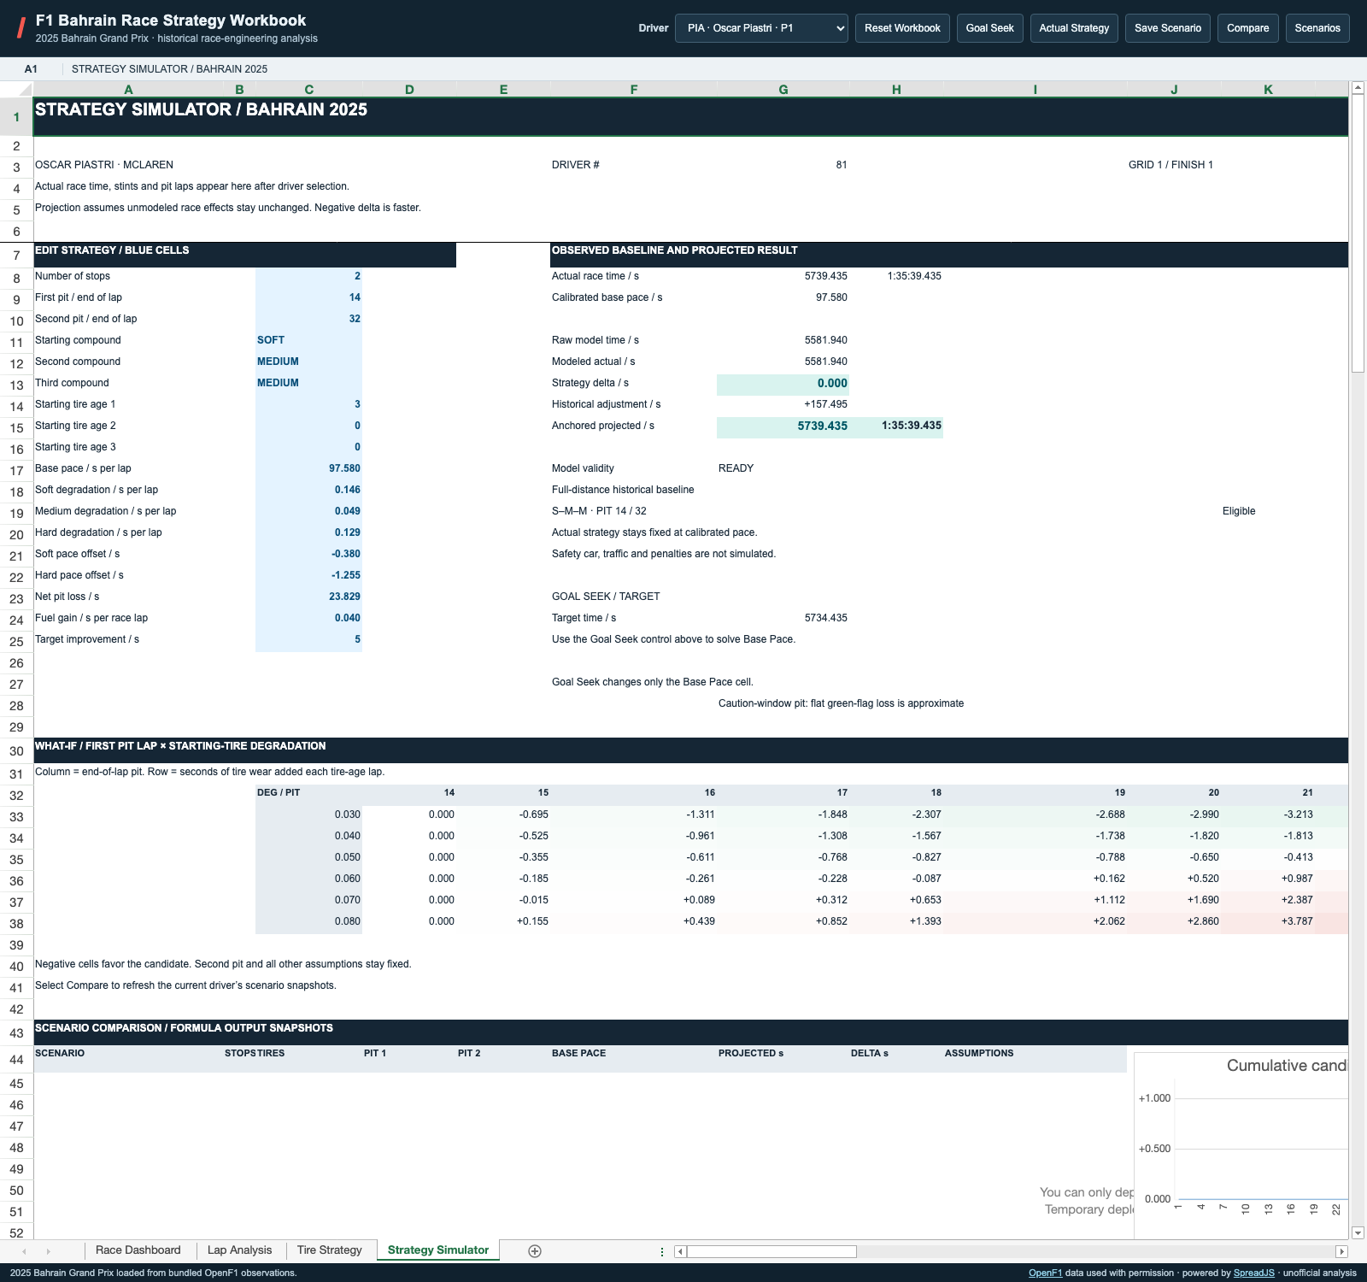The height and width of the screenshot is (1282, 1367).
Task: Open the SpreadJS link
Action: [1254, 1273]
